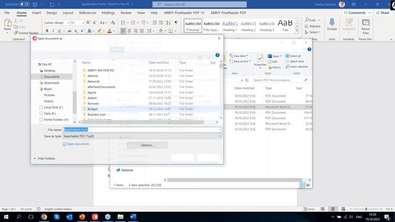This screenshot has width=395, height=222.
Task: Click Invert selection in Explorer
Action: 297,67
